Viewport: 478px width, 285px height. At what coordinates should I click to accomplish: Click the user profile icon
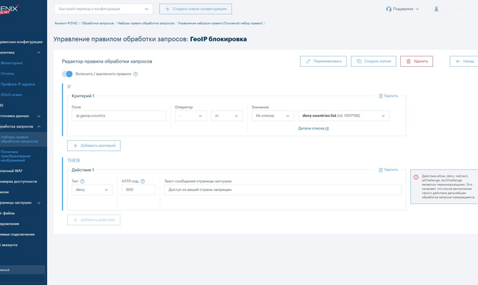[x=436, y=9]
